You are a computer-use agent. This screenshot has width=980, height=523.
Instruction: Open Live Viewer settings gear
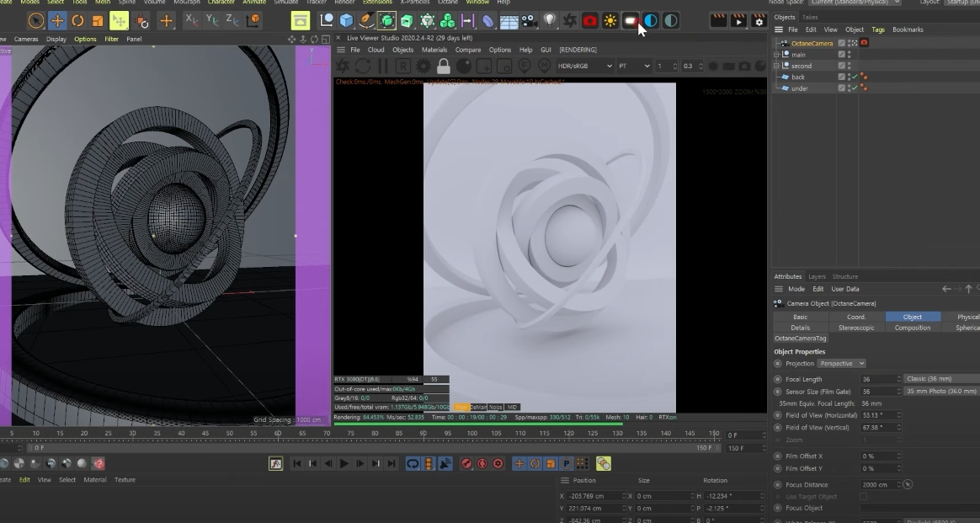[423, 66]
